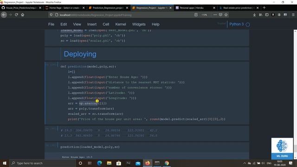This screenshot has width=297, height=167.
Task: Open Firefox downloads panel
Action: click(254, 15)
